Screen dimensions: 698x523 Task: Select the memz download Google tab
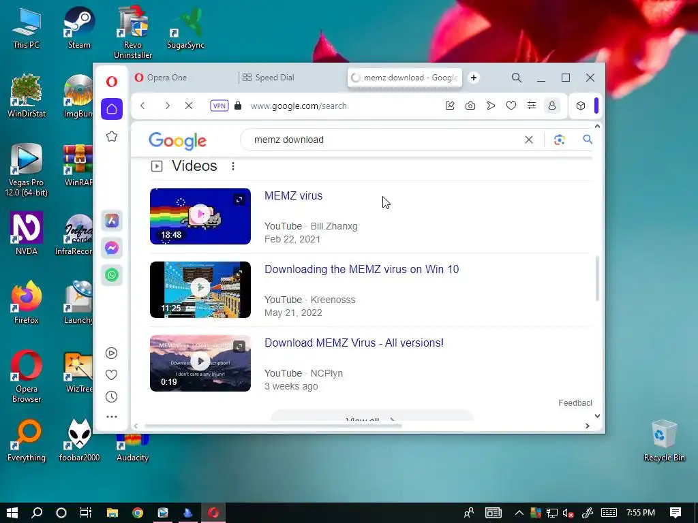[x=405, y=78]
